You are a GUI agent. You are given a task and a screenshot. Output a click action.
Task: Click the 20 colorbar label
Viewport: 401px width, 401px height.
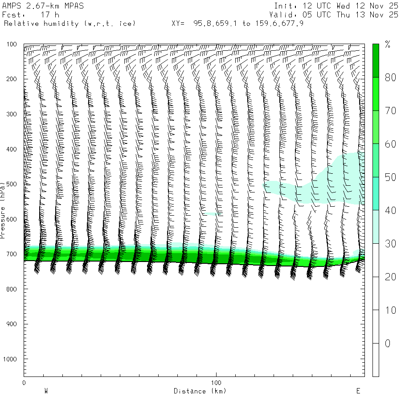click(x=390, y=277)
